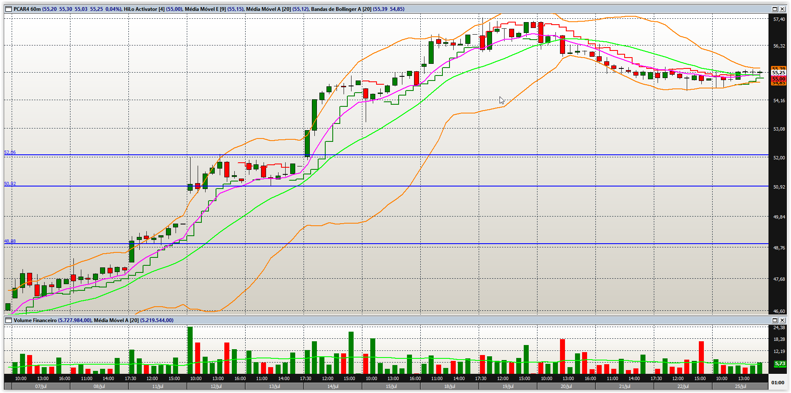Screen dimensions: 791x393
Task: Click the 53,08 price axis label
Action: (x=779, y=129)
